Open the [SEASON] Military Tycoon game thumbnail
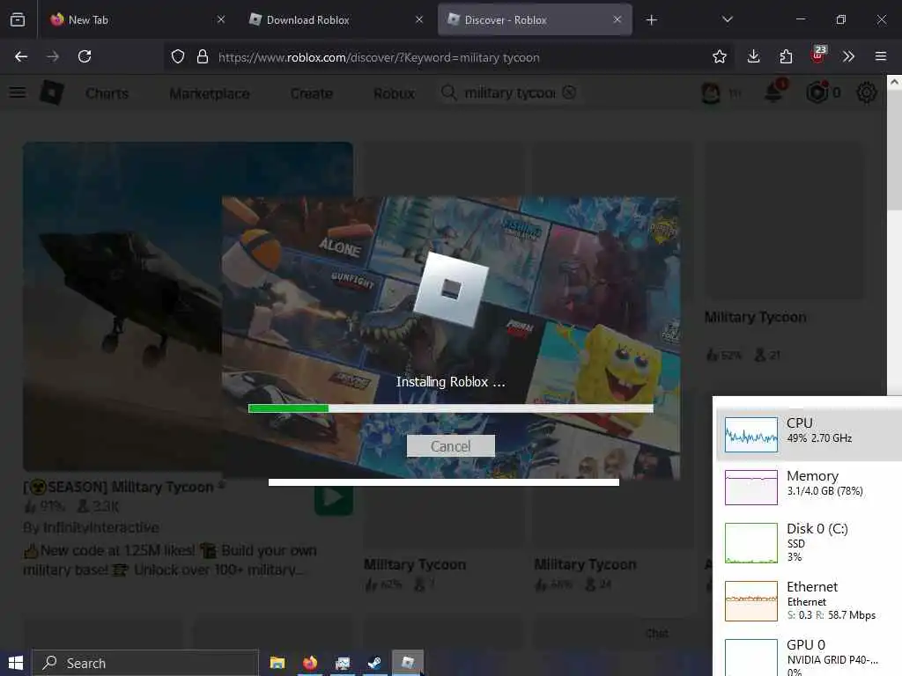This screenshot has height=676, width=902. tap(188, 306)
